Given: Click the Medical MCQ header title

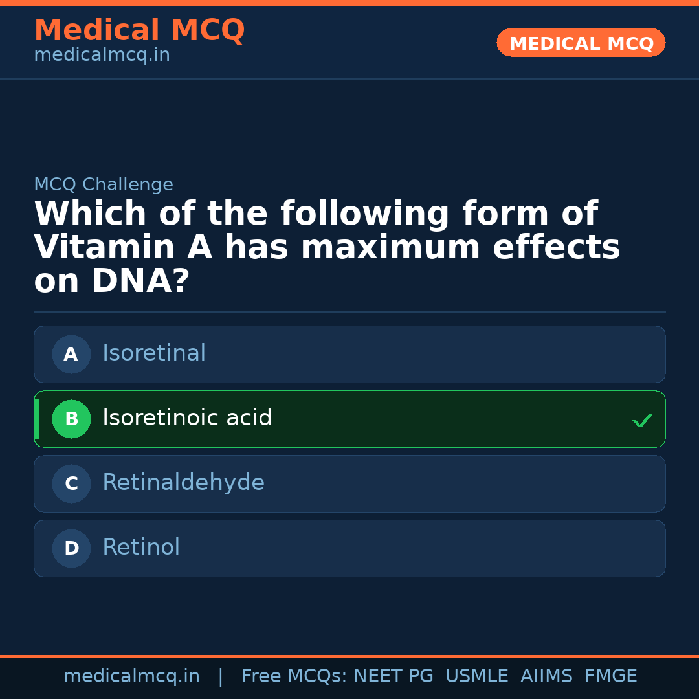Looking at the screenshot, I should pos(139,31).
